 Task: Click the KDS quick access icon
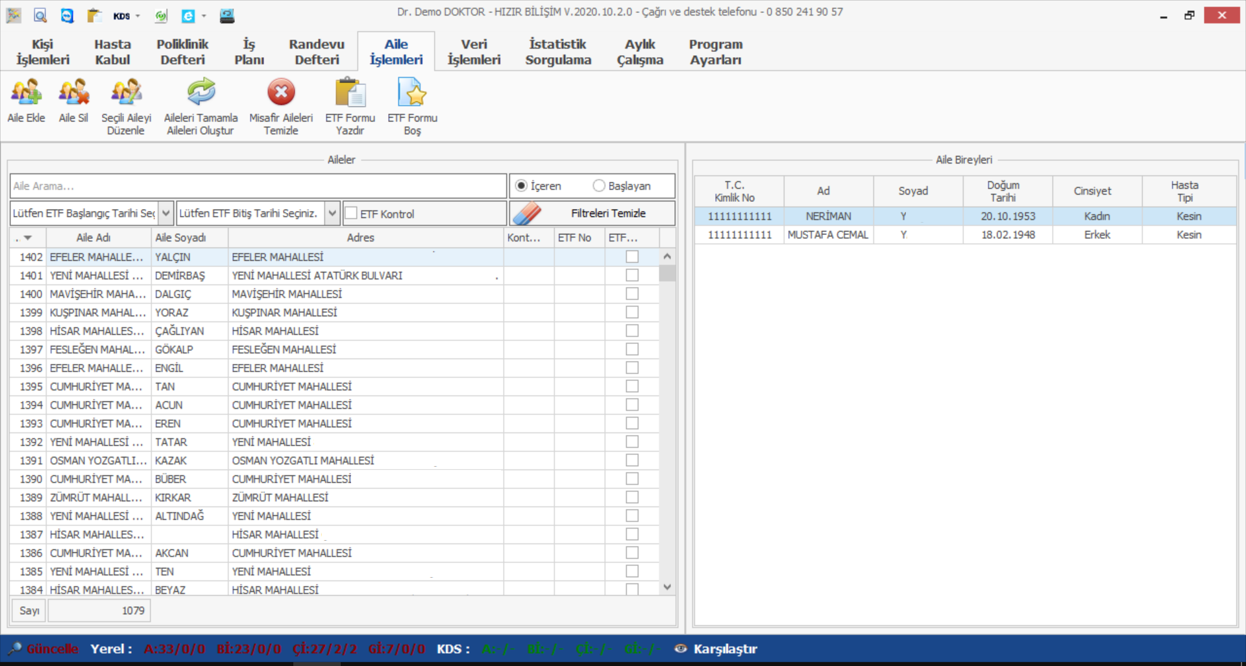click(121, 16)
